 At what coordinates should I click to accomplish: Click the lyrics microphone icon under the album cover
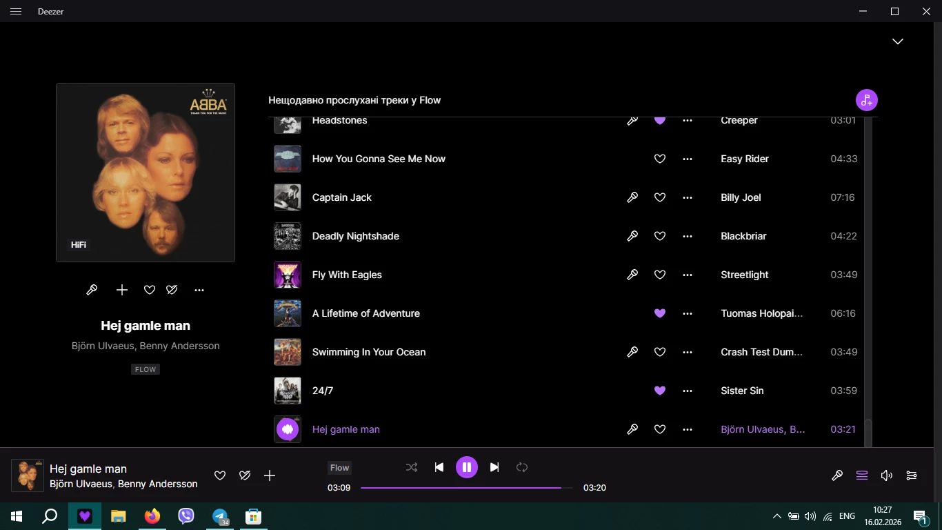coord(92,290)
